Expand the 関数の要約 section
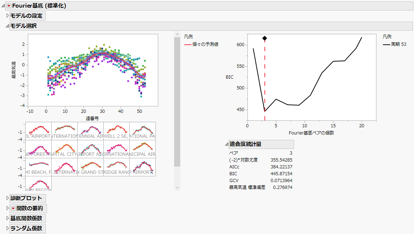The width and height of the screenshot is (414, 234). 8,208
